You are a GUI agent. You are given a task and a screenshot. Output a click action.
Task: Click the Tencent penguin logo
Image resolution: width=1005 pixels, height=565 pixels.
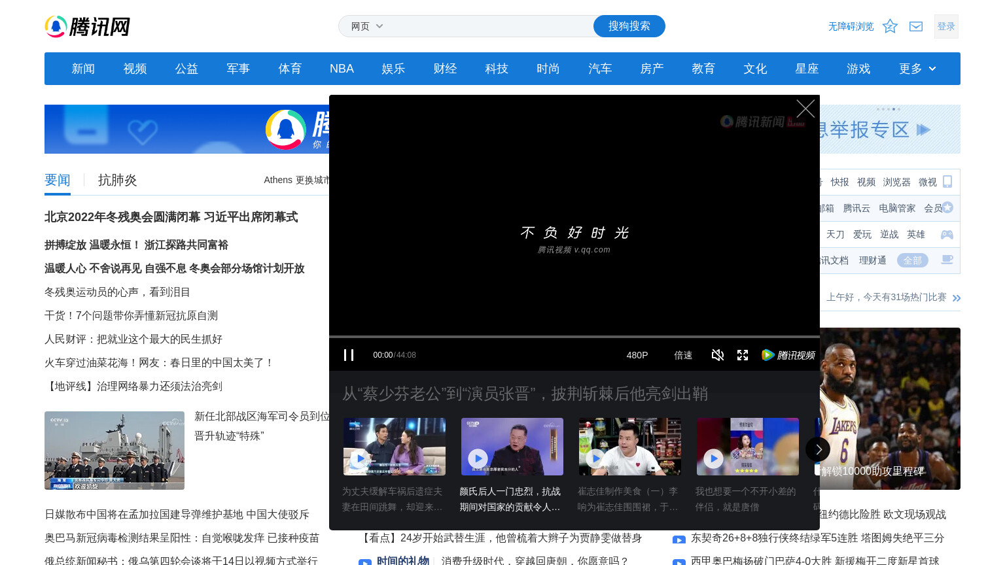click(87, 26)
